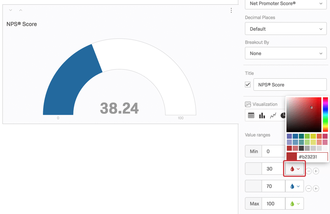The height and width of the screenshot is (214, 330).
Task: Click the current color preview beside hex field
Action: 292,157
